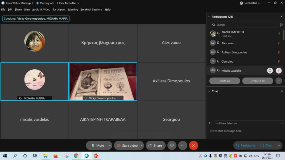285x160 pixels.
Task: Open the Participant menu
Action: pos(59,9)
